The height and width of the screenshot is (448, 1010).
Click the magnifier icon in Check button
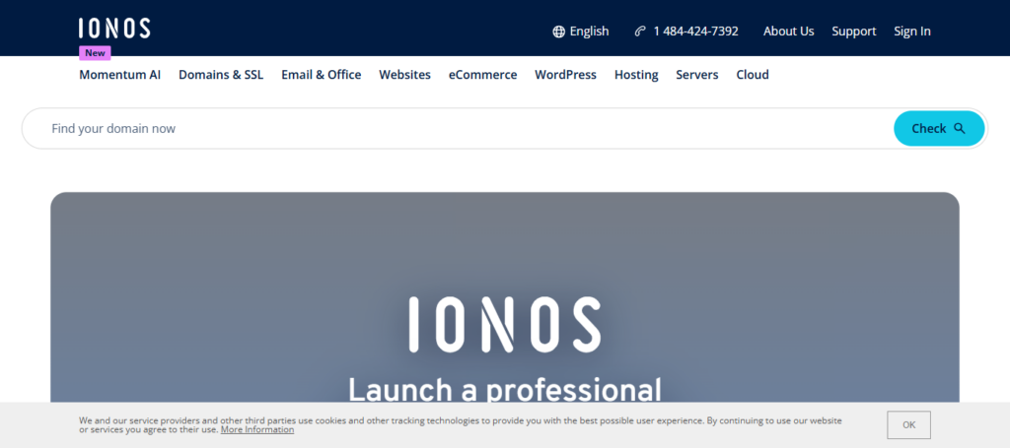(x=959, y=129)
